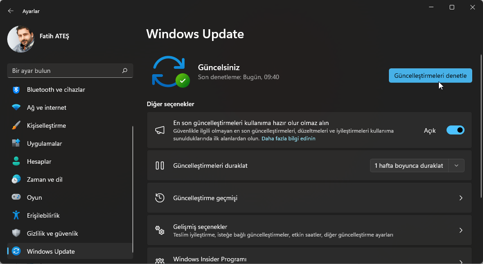The width and height of the screenshot is (483, 264).
Task: Open Zaman ve dil clock icon
Action: (x=16, y=179)
